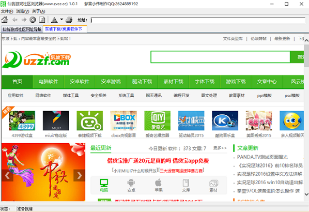Image resolution: width=309 pixels, height=212 pixels.
Task: Open the 酷狗音乐盒 K icon
Action: coord(225,120)
